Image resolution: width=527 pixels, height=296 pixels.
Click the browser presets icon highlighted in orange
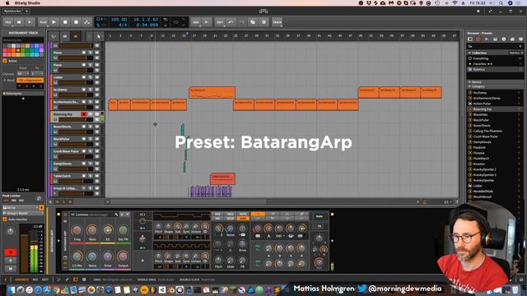tap(478, 39)
